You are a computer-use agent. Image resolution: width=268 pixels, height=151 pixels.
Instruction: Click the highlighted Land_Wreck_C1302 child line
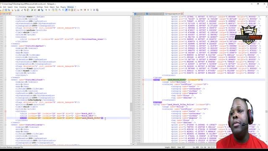[62, 118]
